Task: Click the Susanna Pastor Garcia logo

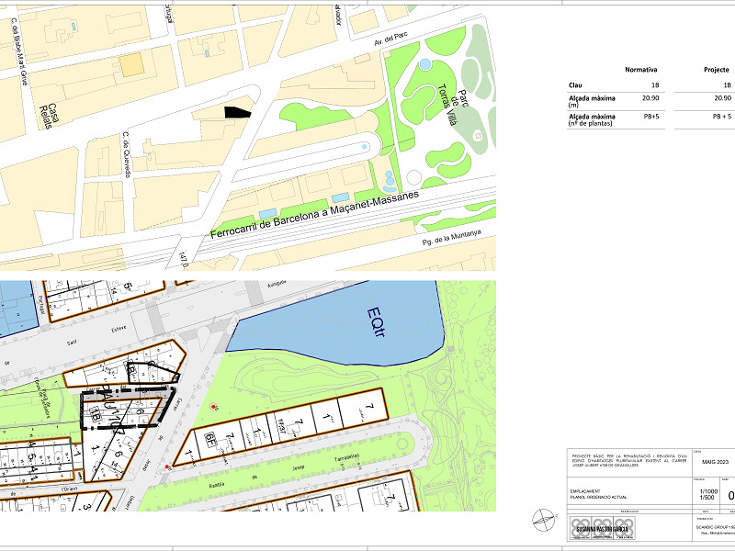Action: tap(605, 530)
